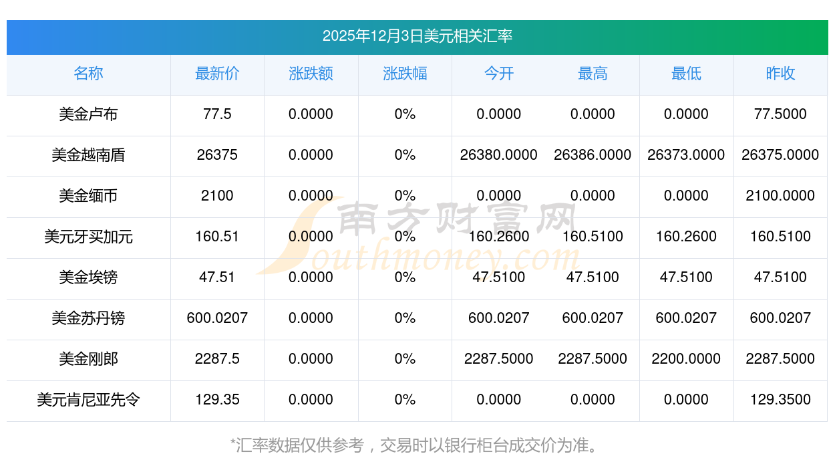Click the 美金越南盾 row name
Viewport: 835px width, 466px height.
point(88,155)
